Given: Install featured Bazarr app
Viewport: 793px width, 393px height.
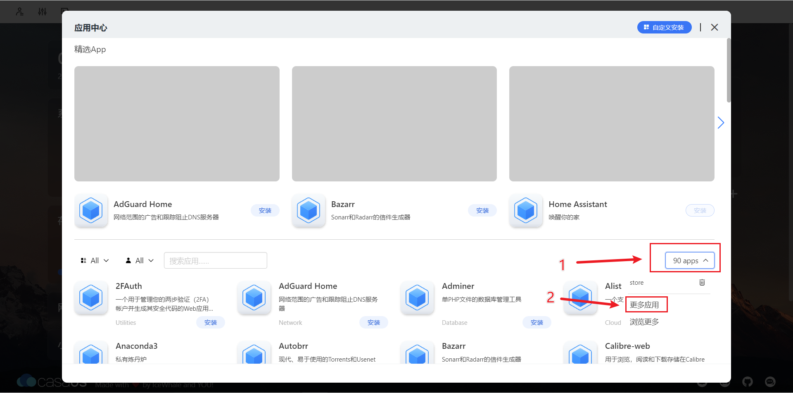Looking at the screenshot, I should [482, 210].
